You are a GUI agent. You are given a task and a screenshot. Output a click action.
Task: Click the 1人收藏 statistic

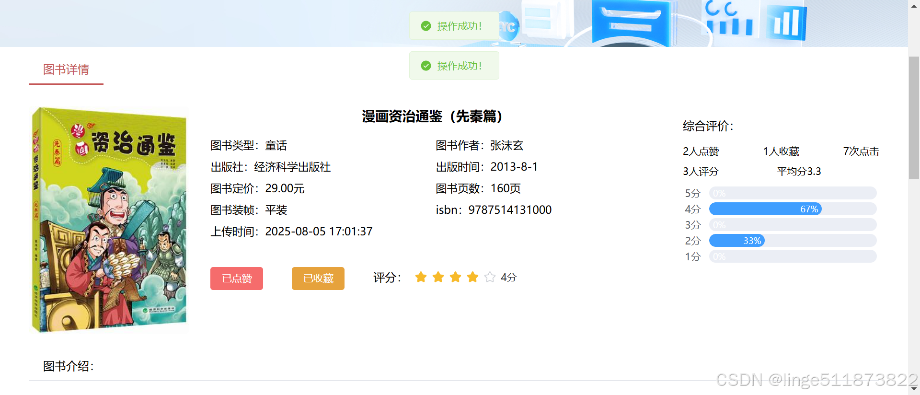point(781,151)
